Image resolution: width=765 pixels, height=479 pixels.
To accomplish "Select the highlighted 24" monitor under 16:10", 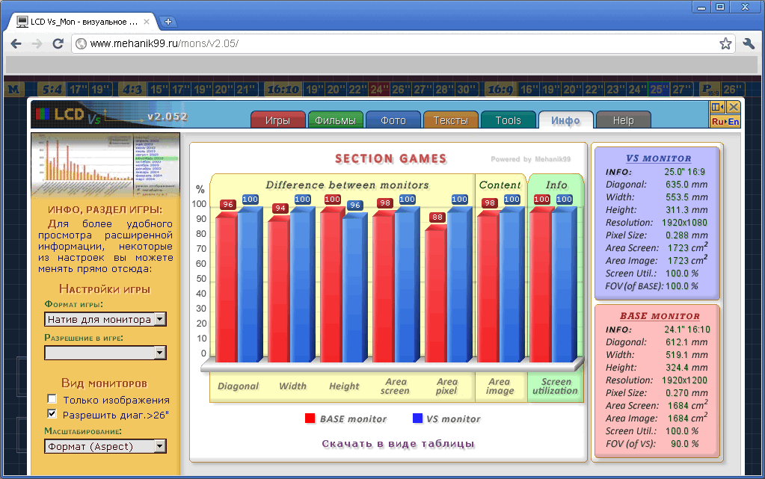I will point(379,89).
